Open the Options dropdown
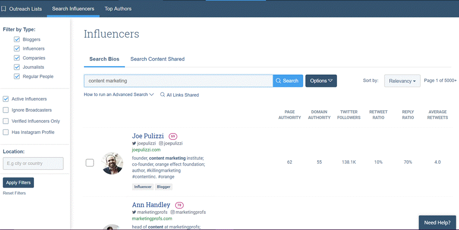Viewport: 459px width, 230px height. [x=321, y=81]
